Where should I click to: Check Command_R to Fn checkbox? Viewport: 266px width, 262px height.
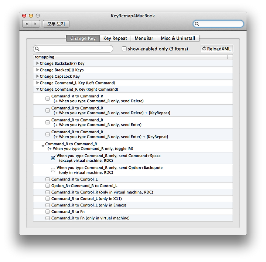pyautogui.click(x=48, y=212)
